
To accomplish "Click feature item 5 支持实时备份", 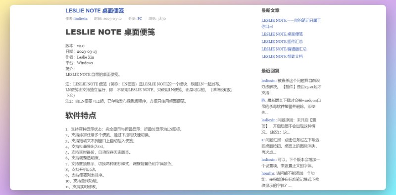I will pos(99,153).
